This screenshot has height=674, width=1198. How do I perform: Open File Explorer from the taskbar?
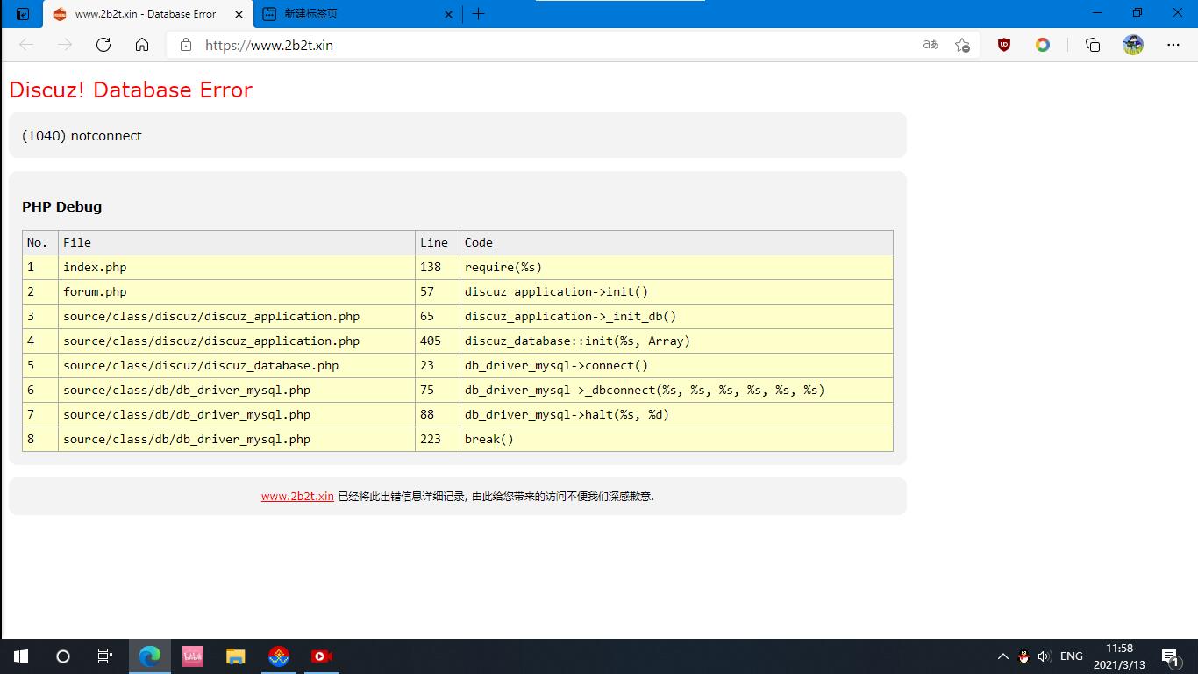[x=236, y=656]
